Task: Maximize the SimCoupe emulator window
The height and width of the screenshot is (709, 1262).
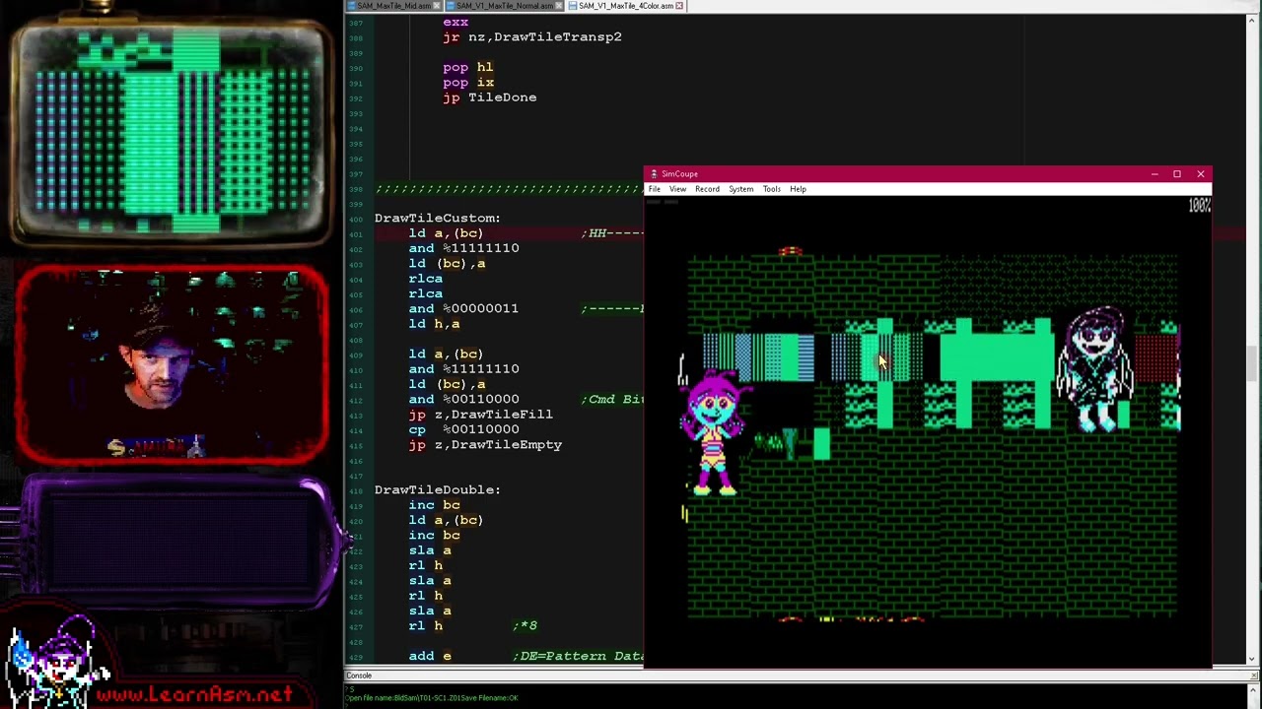Action: (1176, 174)
